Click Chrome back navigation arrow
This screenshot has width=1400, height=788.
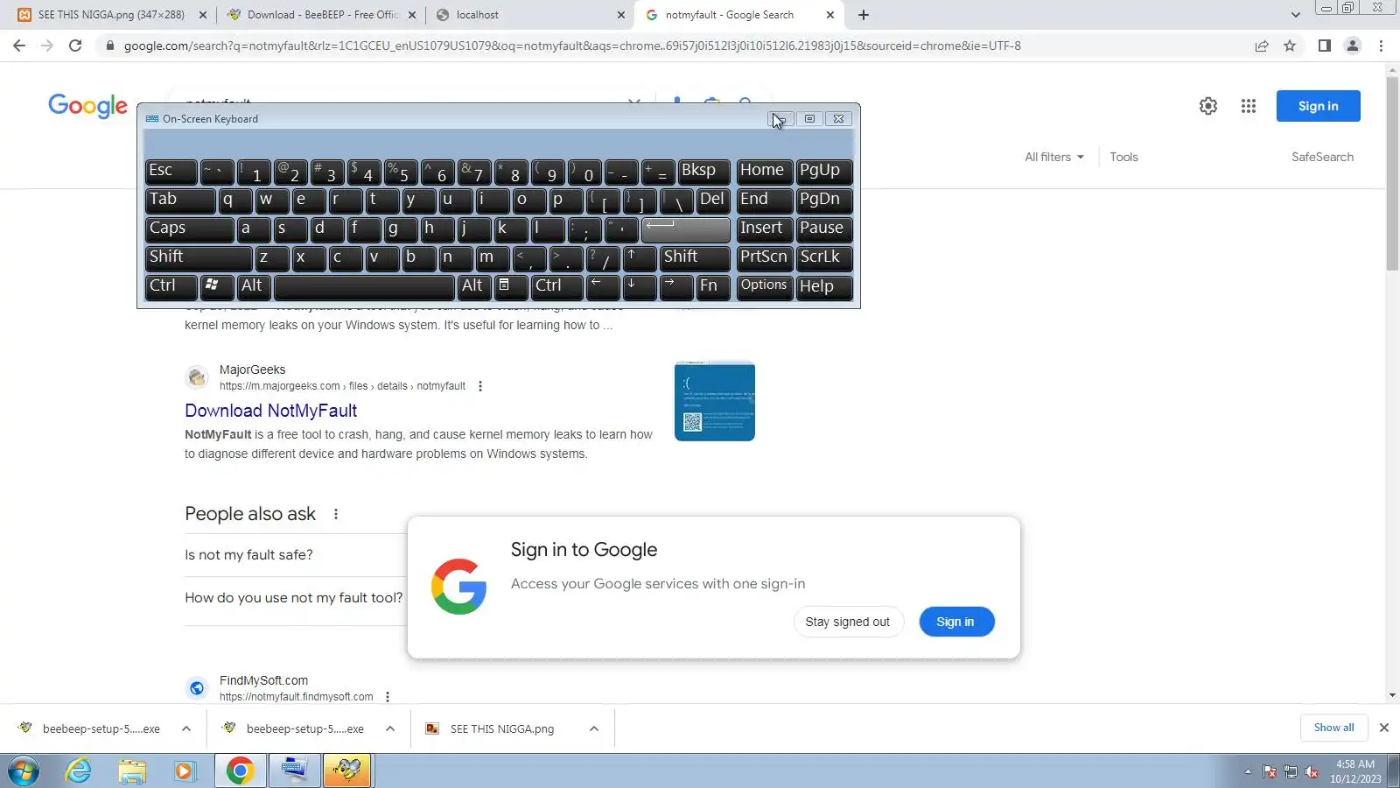click(19, 46)
